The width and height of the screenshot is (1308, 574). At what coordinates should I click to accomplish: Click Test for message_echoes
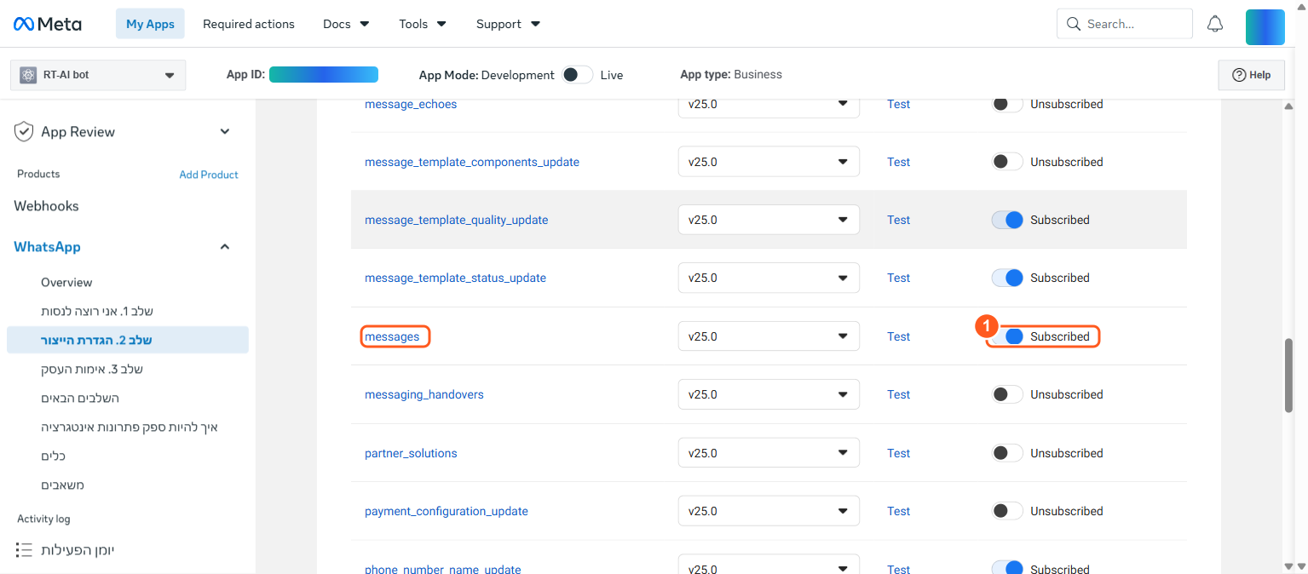tap(898, 104)
